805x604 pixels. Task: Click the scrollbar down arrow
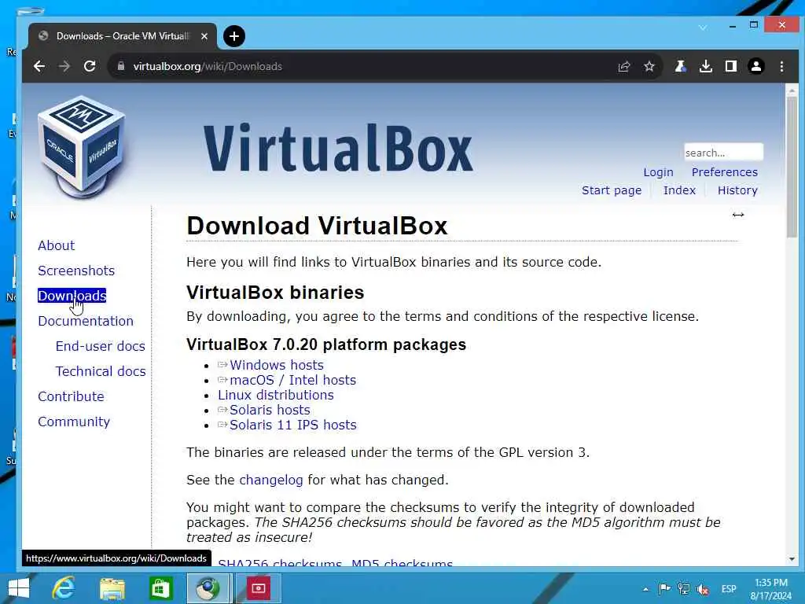(x=792, y=559)
